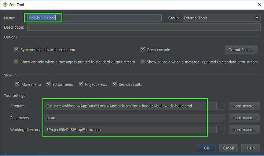Screen dimensions: 264x156
Task: Cancel editing the tool
Action: 228,148
